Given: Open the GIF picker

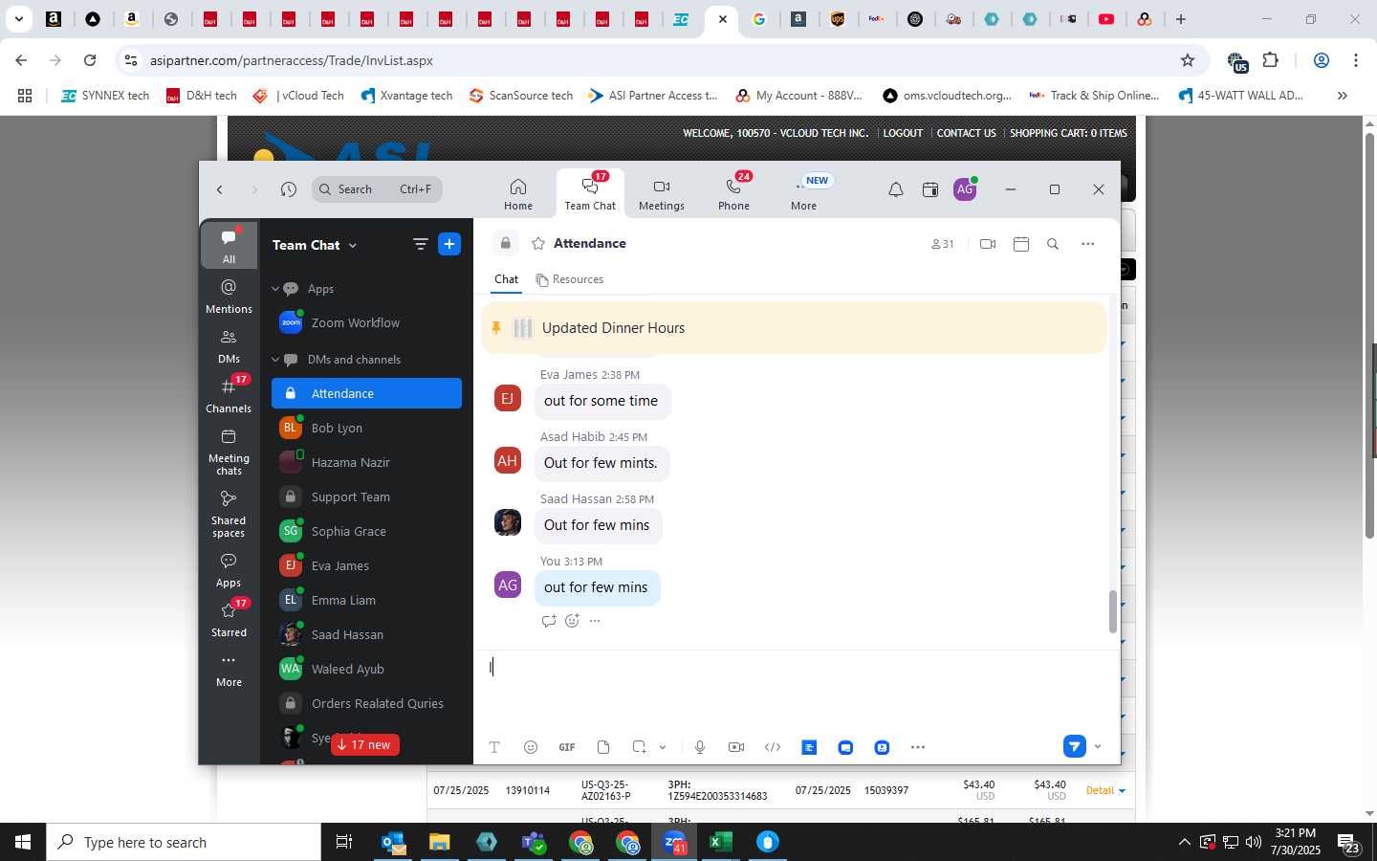Looking at the screenshot, I should (567, 747).
